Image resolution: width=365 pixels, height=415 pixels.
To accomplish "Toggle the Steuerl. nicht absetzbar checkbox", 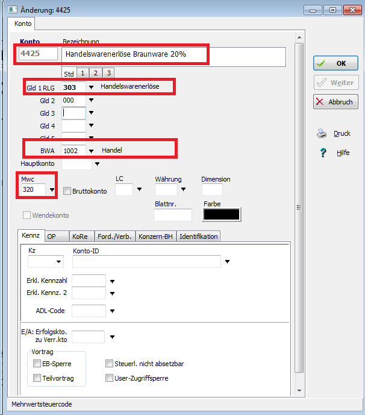I will click(109, 364).
